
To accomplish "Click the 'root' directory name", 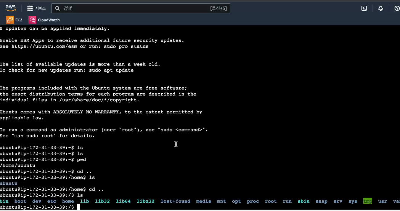I will point(271,201).
